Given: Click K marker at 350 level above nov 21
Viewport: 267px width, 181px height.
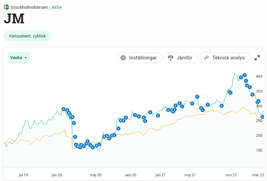Looking at the screenshot, I should tap(230, 92).
